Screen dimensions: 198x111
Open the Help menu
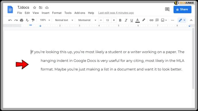(x=91, y=13)
